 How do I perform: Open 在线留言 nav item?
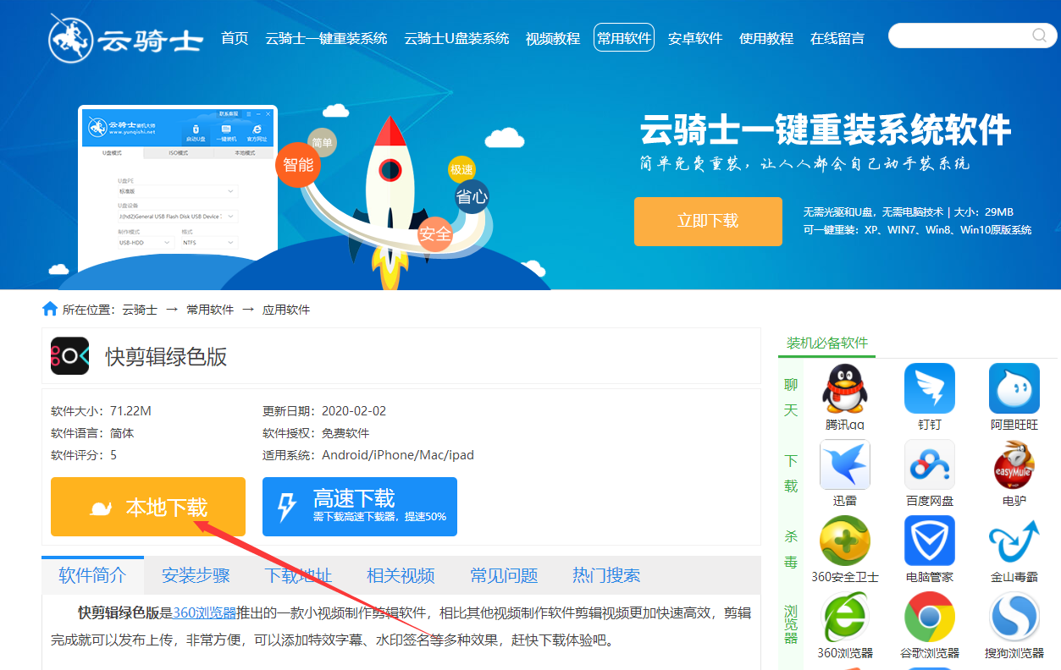(x=837, y=38)
